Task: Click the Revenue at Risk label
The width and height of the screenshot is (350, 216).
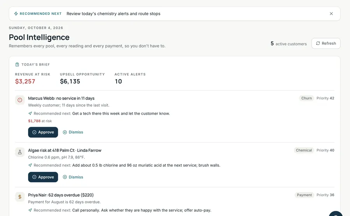Action: pyautogui.click(x=33, y=74)
